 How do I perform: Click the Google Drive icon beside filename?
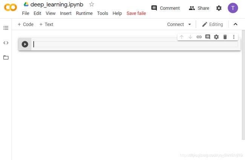pos(26,4)
